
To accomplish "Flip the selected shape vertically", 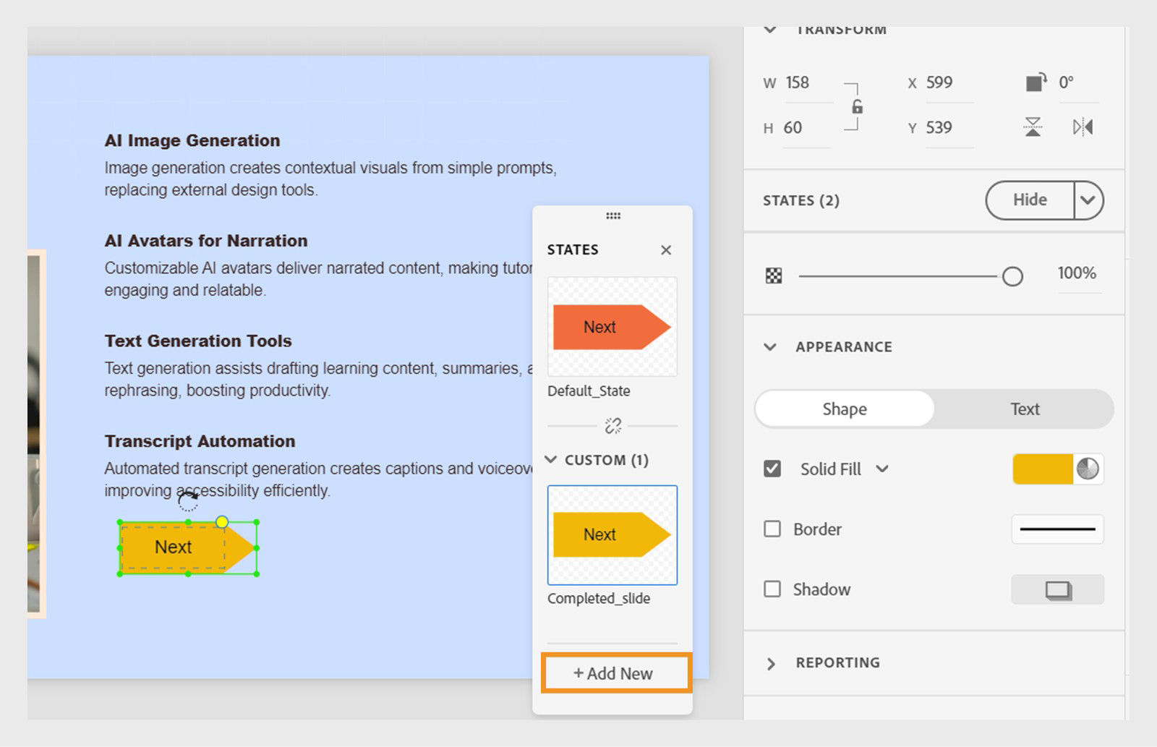I will pos(1031,127).
